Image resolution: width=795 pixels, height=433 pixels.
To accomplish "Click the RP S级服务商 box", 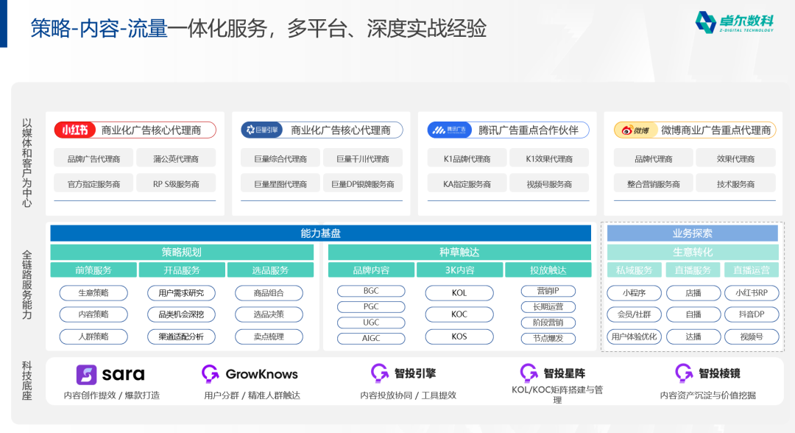I will click(x=176, y=184).
